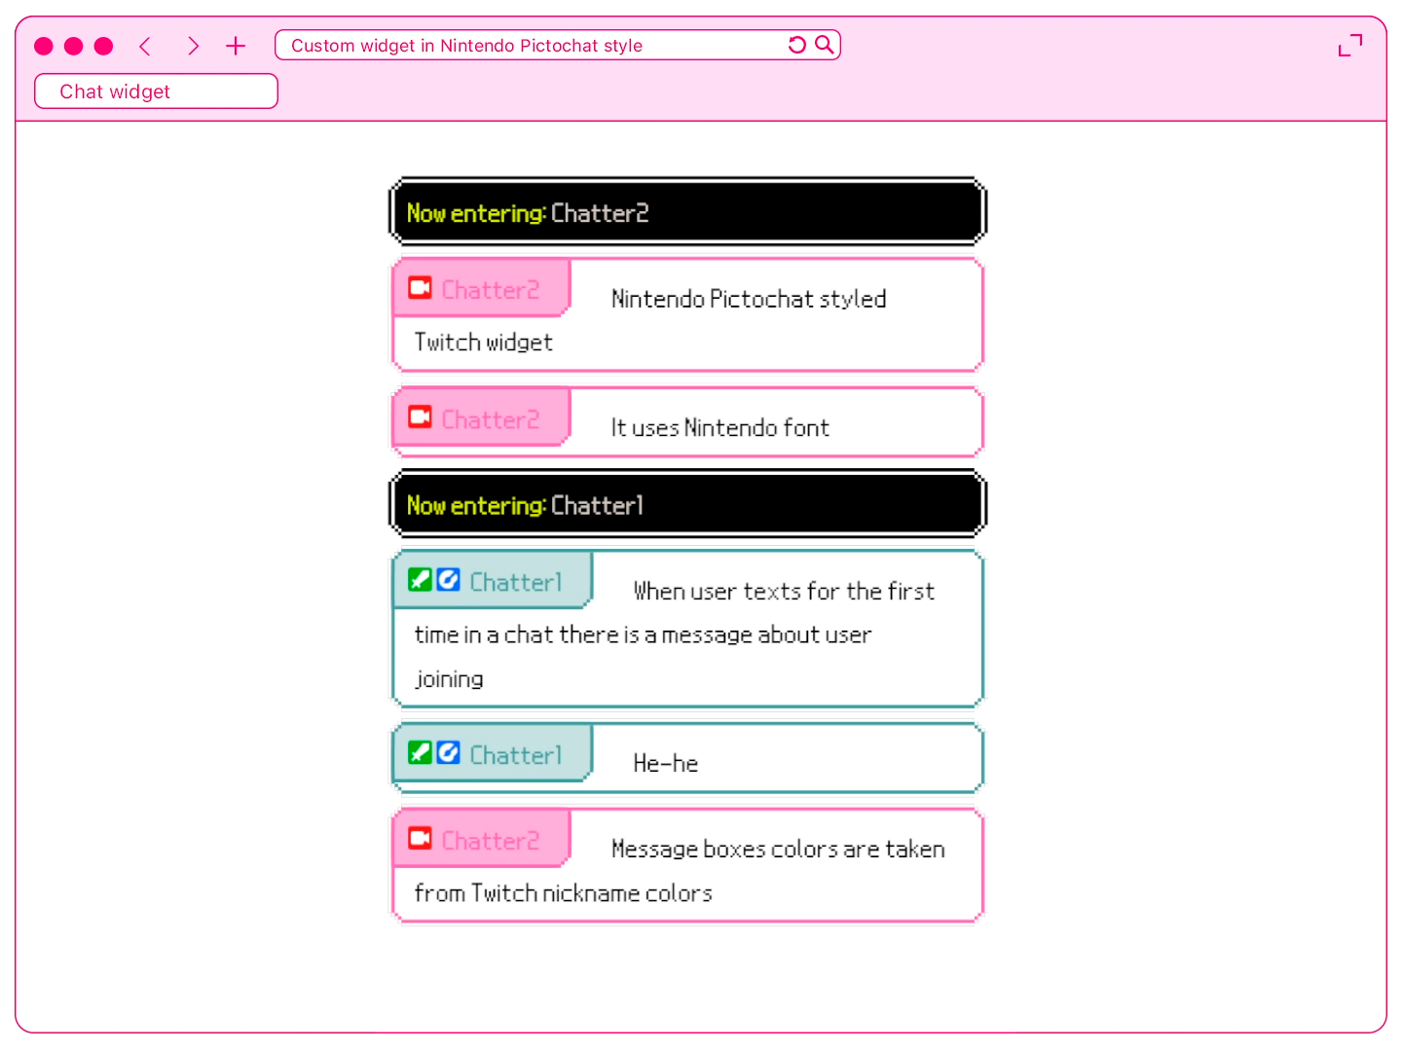Click the 'Now entering: Chatter2' banner
Viewport: 1402px width, 1051px height.
click(x=687, y=211)
